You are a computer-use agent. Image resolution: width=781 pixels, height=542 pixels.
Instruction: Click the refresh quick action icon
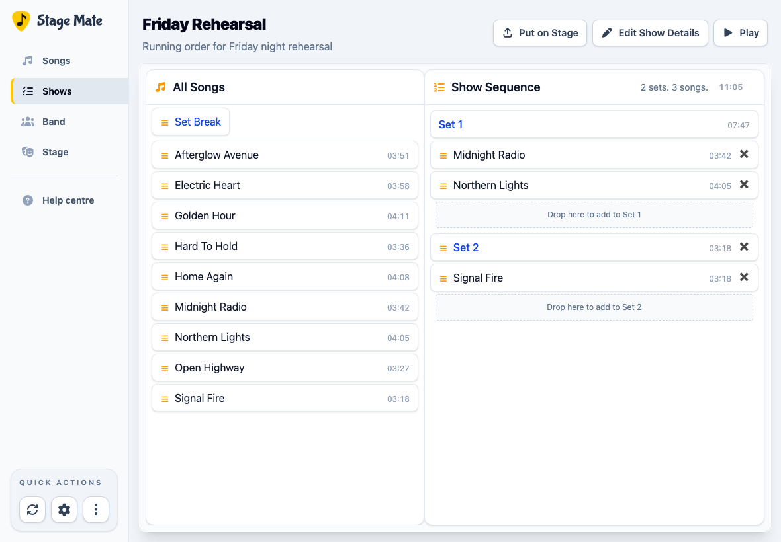[32, 510]
